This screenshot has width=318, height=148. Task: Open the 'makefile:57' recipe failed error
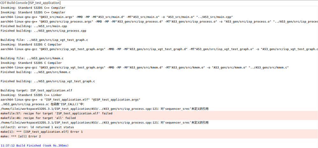pyautogui.click(x=56, y=113)
